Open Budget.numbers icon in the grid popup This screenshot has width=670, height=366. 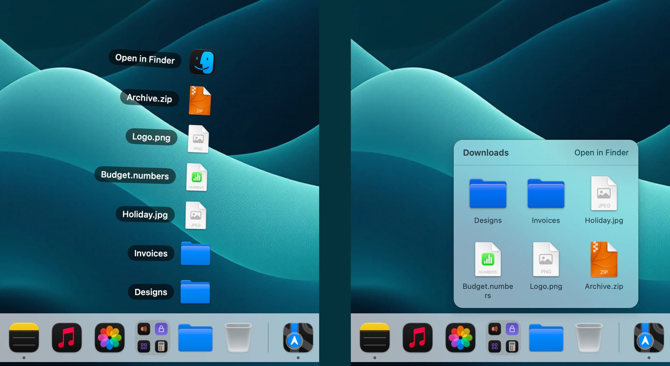coord(488,259)
